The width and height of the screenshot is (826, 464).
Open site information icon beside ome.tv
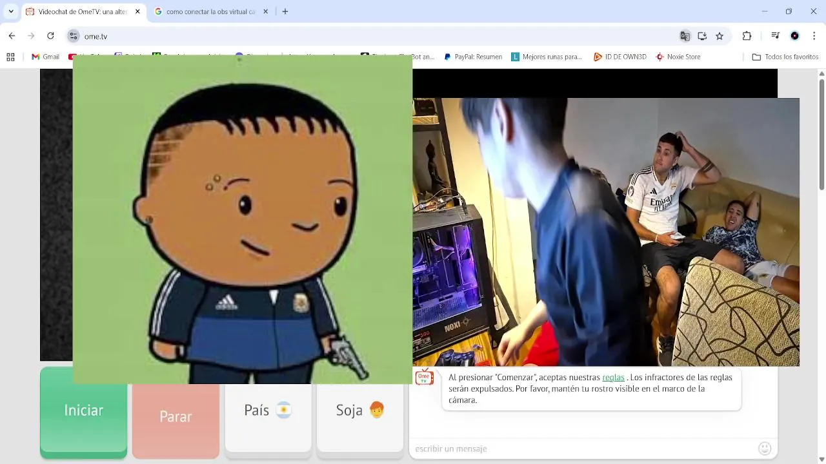coord(74,36)
